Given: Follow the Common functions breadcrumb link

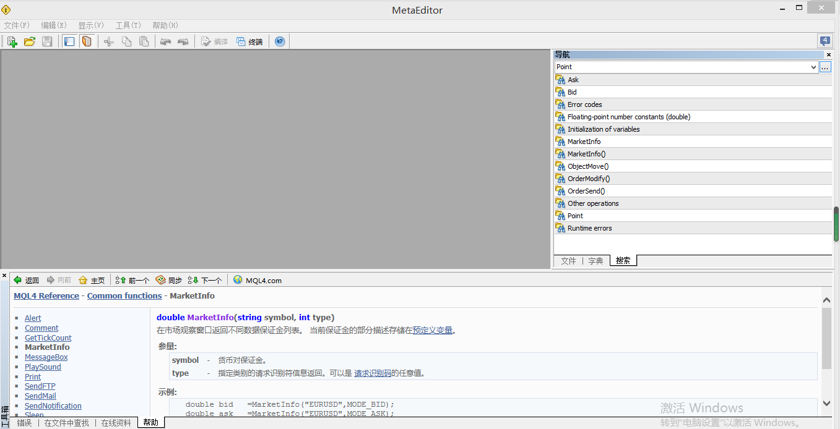Looking at the screenshot, I should click(124, 296).
